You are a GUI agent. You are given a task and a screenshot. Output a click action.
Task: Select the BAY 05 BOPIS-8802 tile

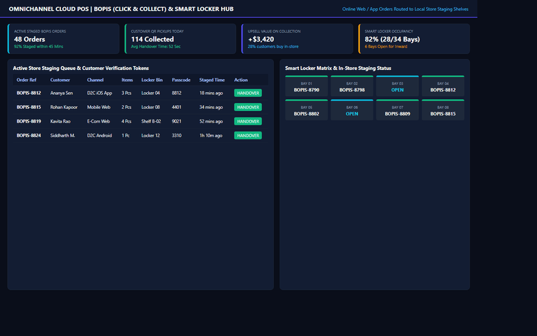coord(306,110)
